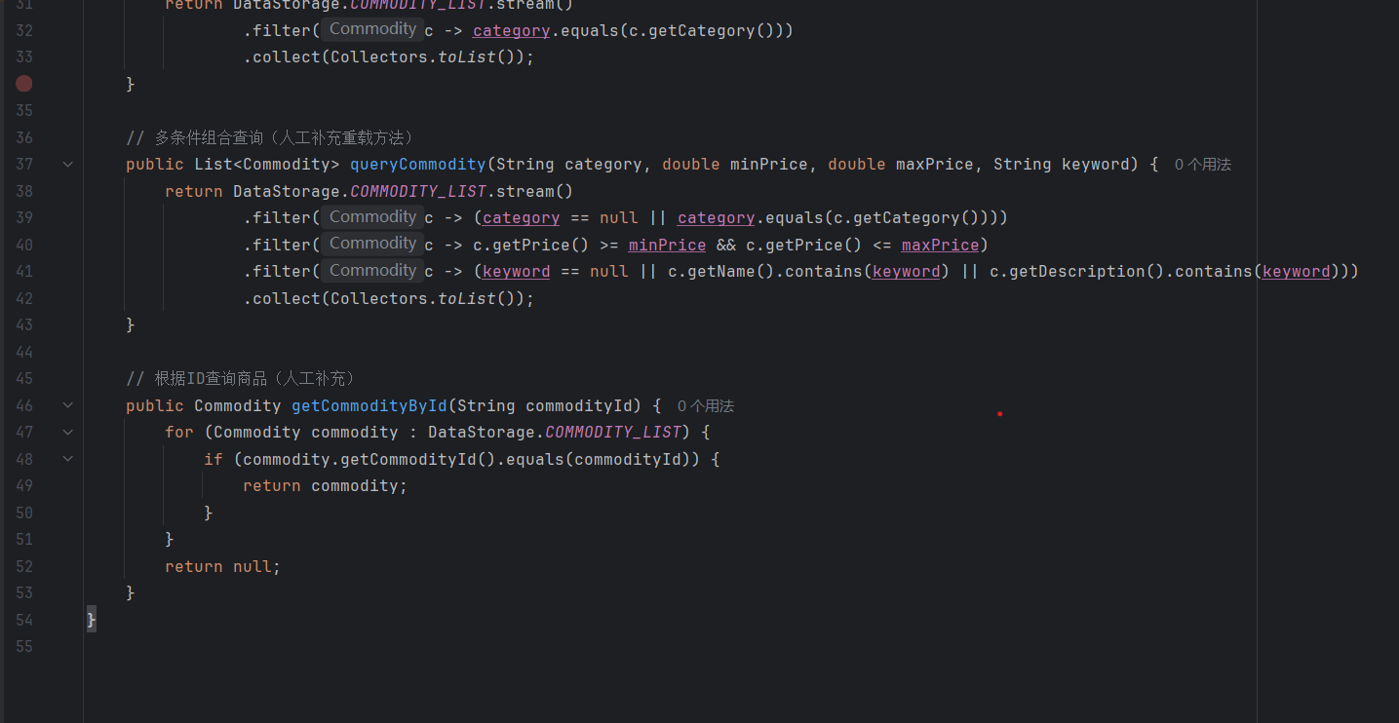Click the 'String keyword' parameter on line 37
Viewport: 1399px width, 723px height.
click(1061, 164)
